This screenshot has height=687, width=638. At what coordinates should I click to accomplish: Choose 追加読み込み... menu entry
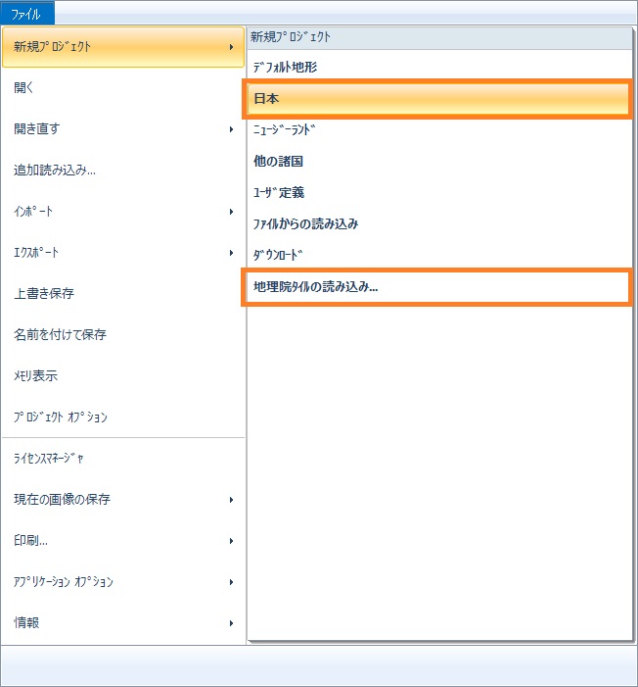tap(123, 170)
